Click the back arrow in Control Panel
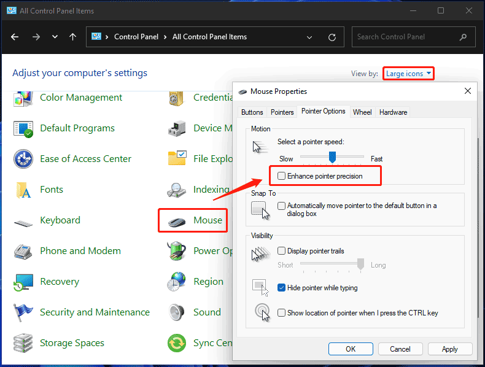 tap(15, 37)
